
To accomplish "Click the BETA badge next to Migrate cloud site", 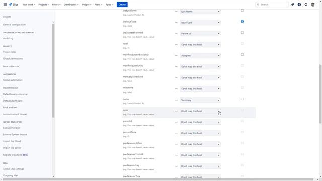I will [x=25, y=155].
